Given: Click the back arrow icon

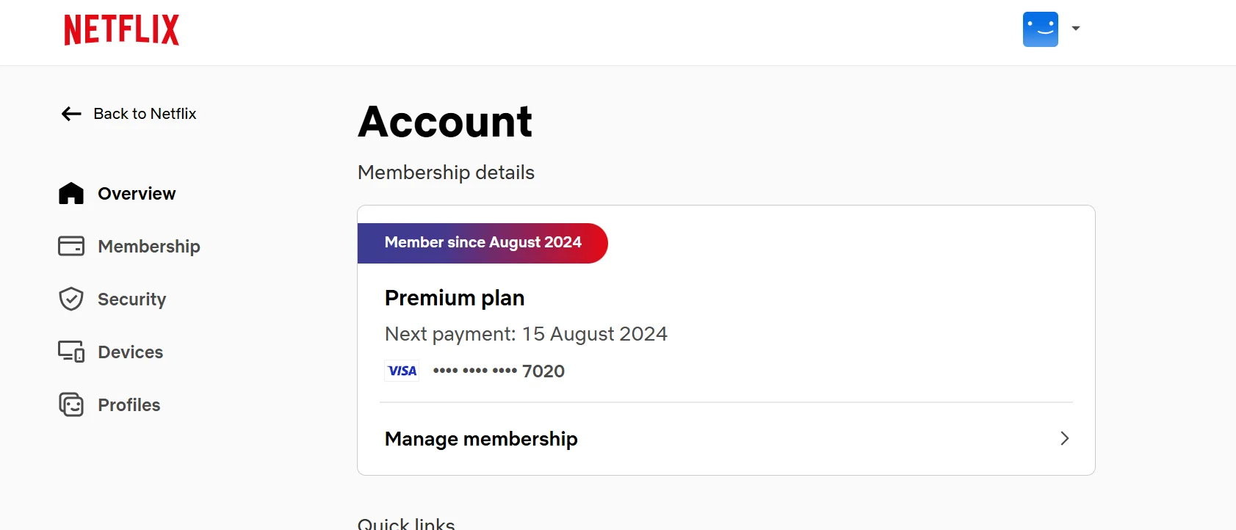Looking at the screenshot, I should pos(71,114).
